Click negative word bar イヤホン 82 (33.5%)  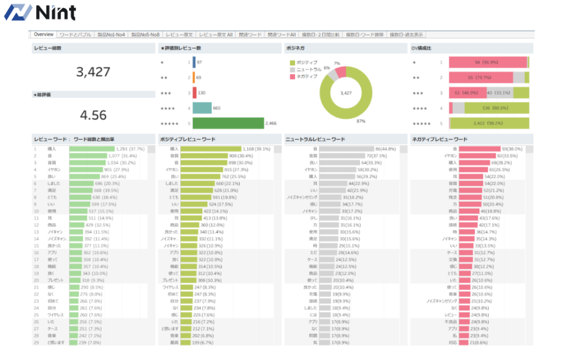[x=477, y=156]
